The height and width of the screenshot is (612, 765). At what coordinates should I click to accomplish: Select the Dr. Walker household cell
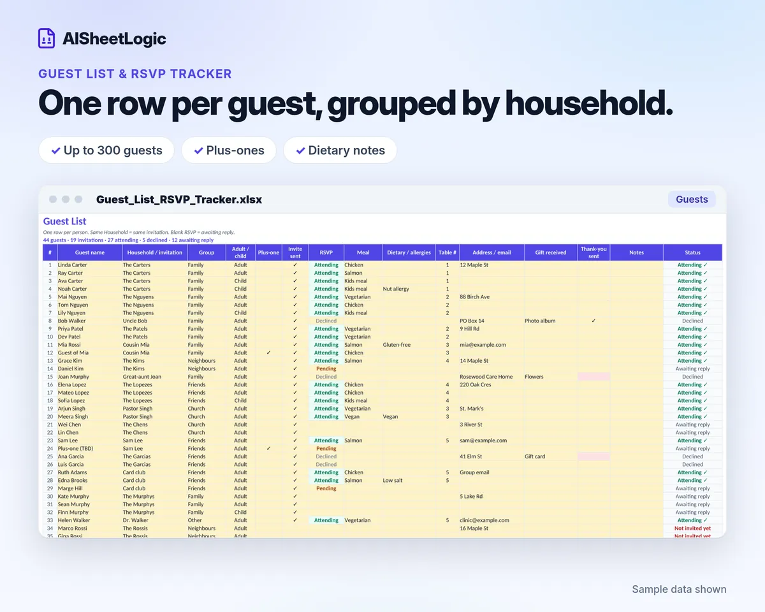pyautogui.click(x=154, y=520)
